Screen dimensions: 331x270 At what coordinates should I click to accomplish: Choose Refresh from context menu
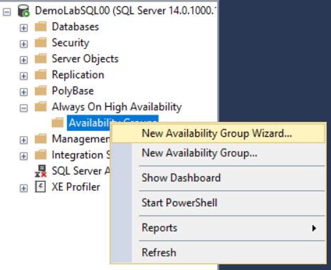218,252
